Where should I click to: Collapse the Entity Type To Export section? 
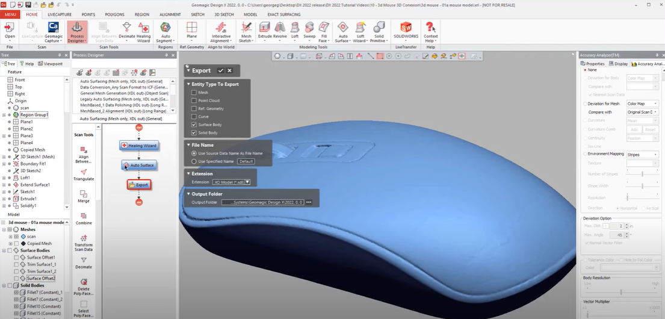[189, 84]
